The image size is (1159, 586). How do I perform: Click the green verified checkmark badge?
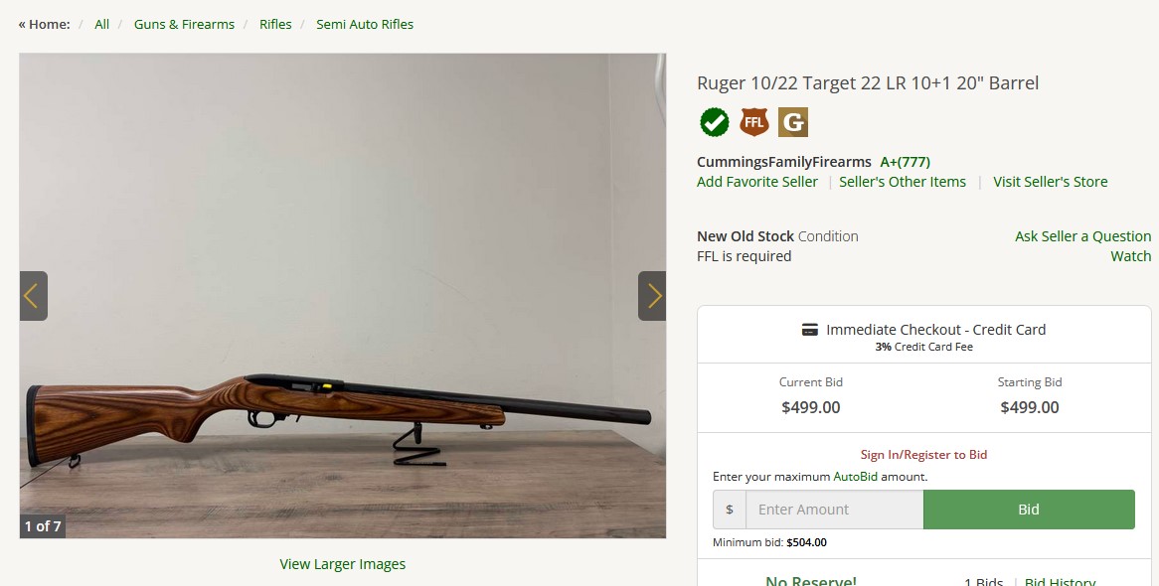click(x=714, y=122)
